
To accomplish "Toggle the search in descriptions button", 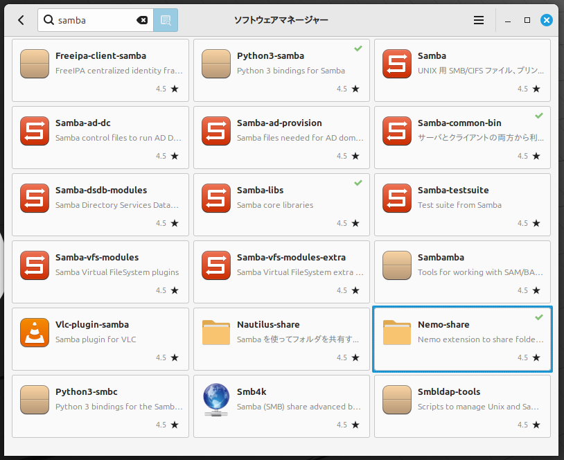I will (166, 20).
